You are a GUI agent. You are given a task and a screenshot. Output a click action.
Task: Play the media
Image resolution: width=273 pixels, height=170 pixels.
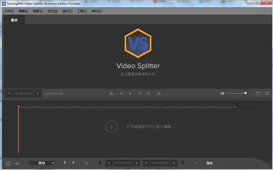pos(130,94)
